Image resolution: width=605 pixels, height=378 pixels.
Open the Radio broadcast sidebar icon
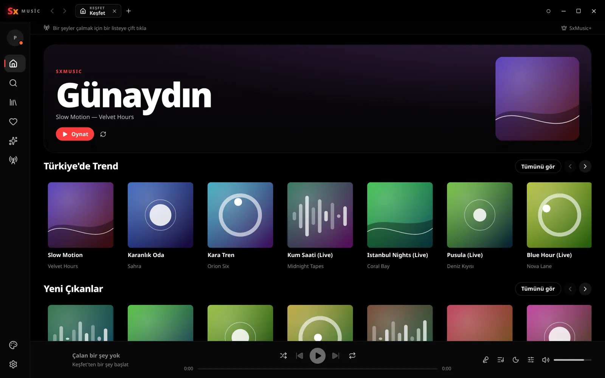[13, 160]
